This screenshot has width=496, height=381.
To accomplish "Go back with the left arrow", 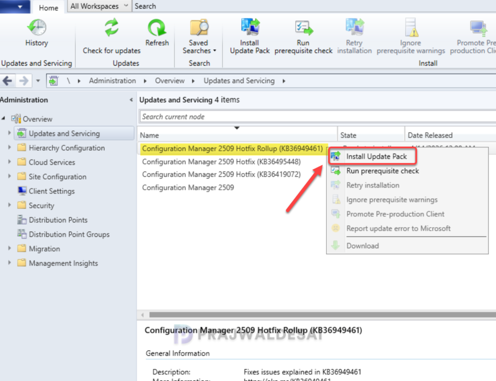I will (7, 81).
